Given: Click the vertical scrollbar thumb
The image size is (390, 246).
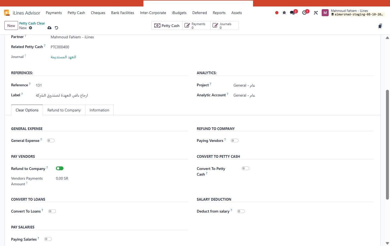Looking at the screenshot, I should point(387,145).
